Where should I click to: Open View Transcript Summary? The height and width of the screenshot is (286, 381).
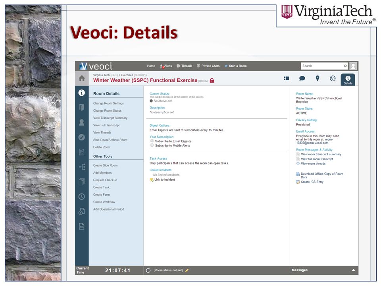coord(110,118)
